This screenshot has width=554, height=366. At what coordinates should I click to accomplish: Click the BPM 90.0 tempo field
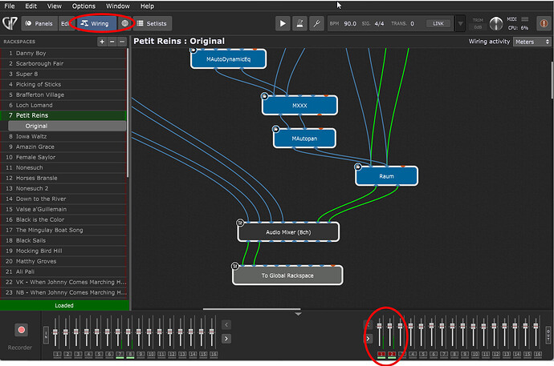pyautogui.click(x=350, y=23)
